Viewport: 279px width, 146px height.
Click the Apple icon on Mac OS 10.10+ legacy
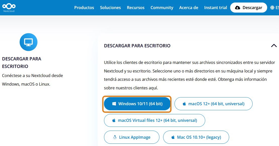(173, 137)
